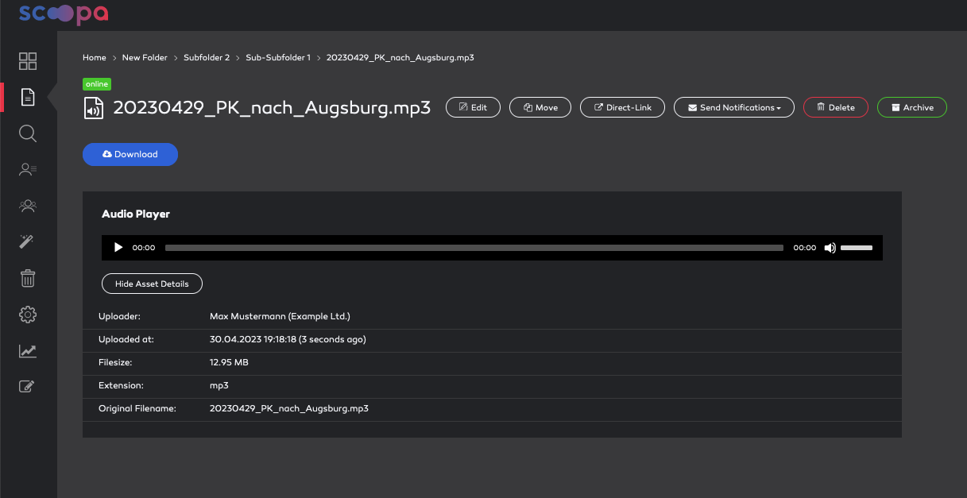
Task: Click the Filesize: label
Action: pos(115,362)
